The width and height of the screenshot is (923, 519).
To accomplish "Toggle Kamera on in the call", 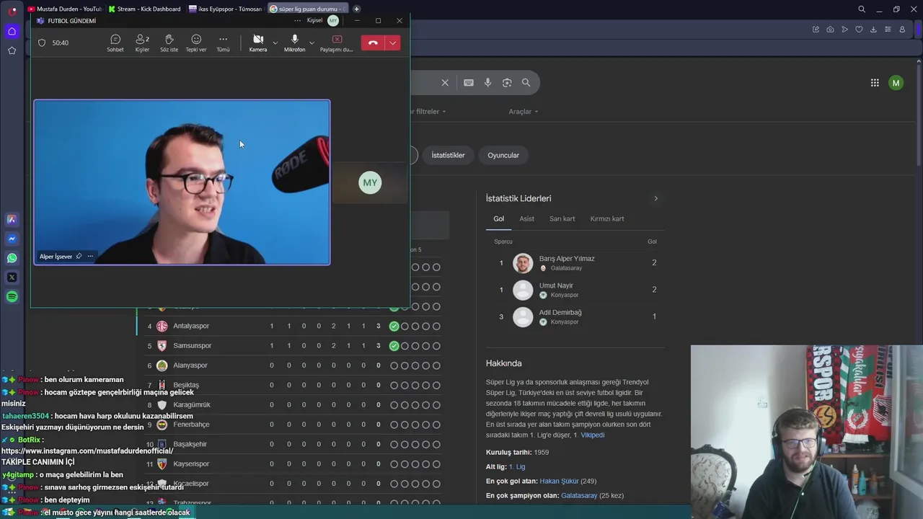I will pyautogui.click(x=258, y=43).
